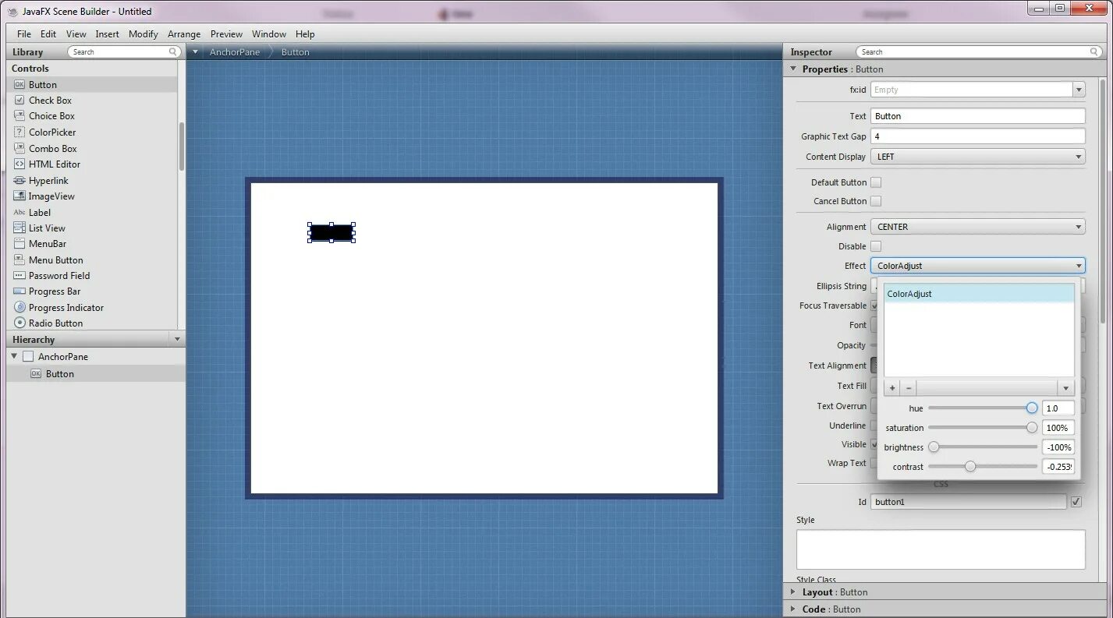
Task: Open the Arrange menu
Action: (x=184, y=34)
